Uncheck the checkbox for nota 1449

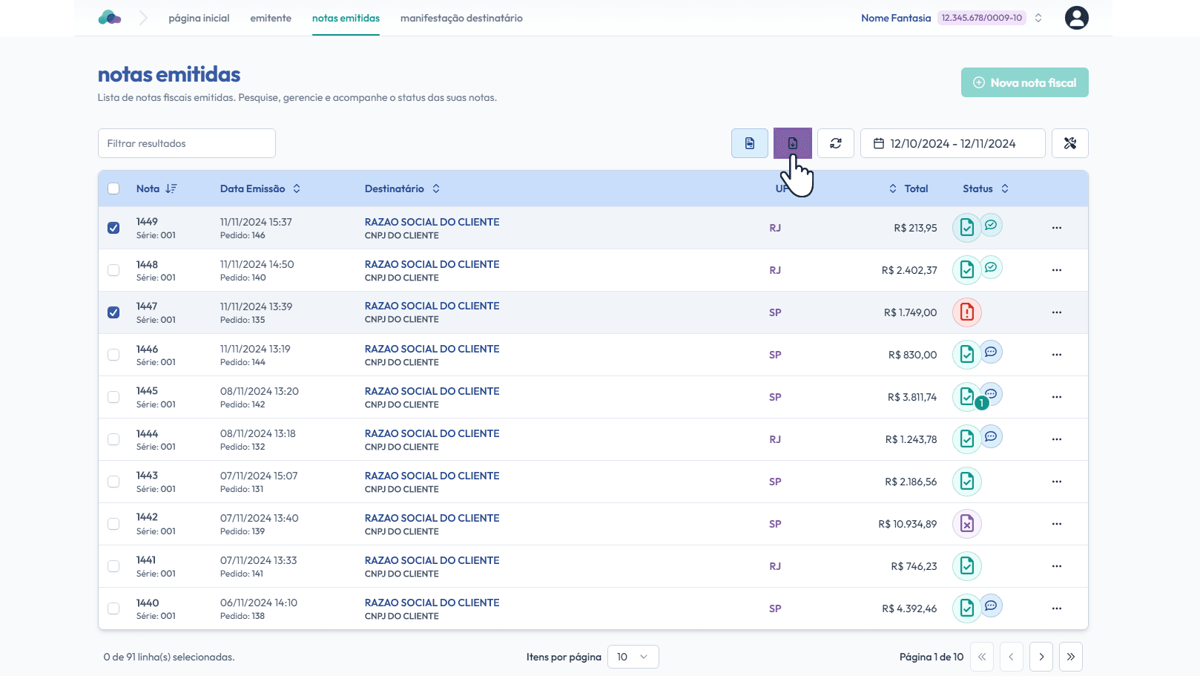pyautogui.click(x=113, y=228)
